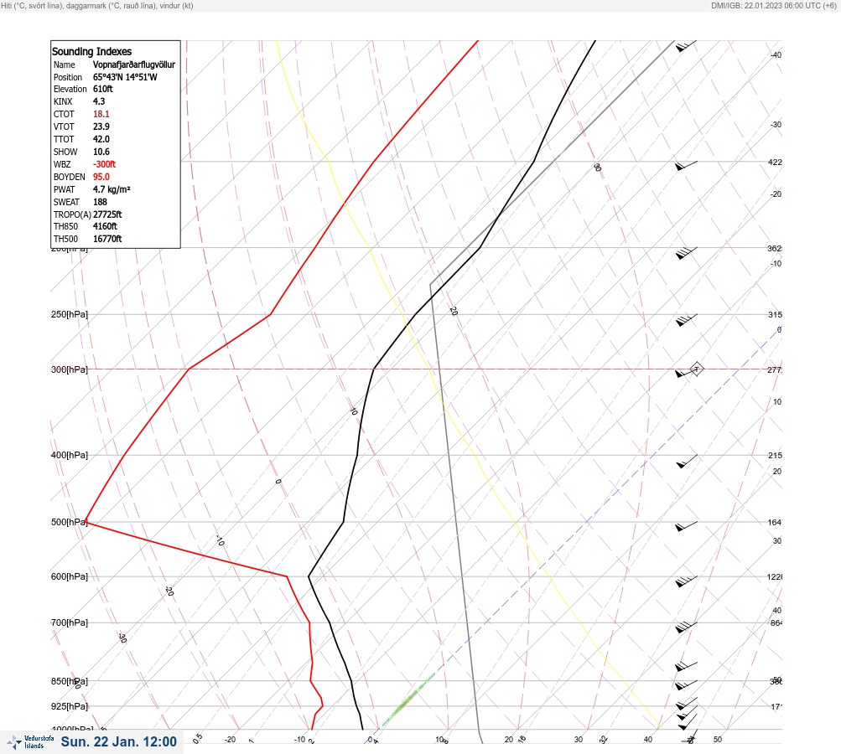Click the PWAT value '4.7 kg/m²'
Screen dimensions: 841x754
[x=112, y=189]
